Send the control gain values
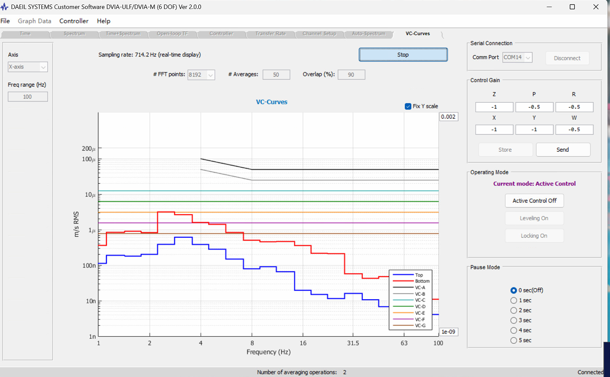 (x=563, y=150)
